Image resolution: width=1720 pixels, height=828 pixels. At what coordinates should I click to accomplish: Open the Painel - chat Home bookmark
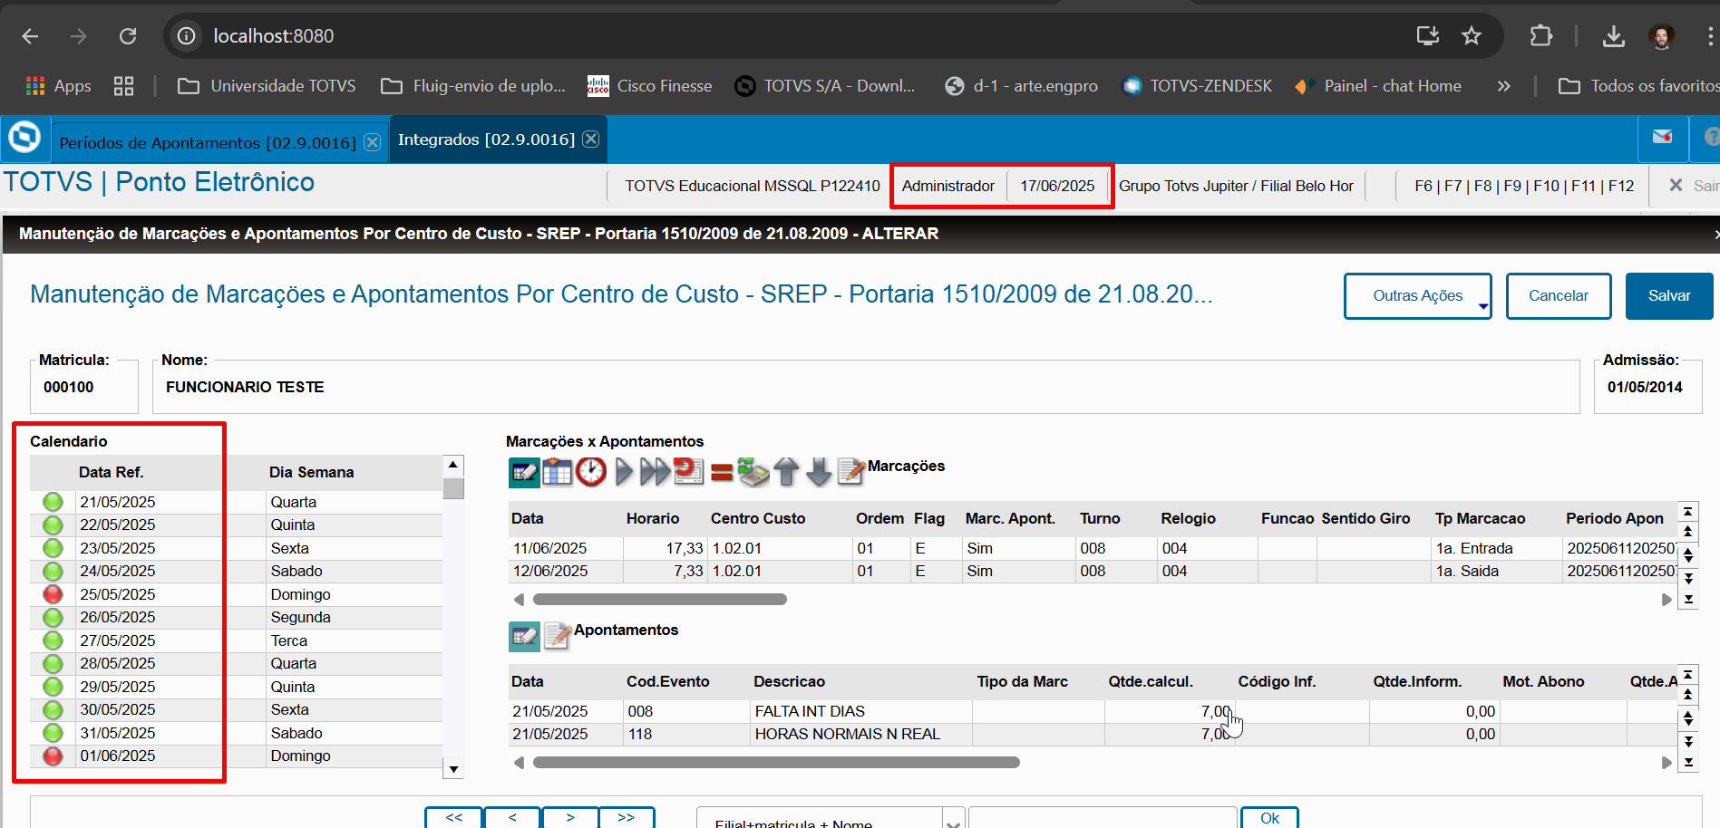coord(1378,86)
